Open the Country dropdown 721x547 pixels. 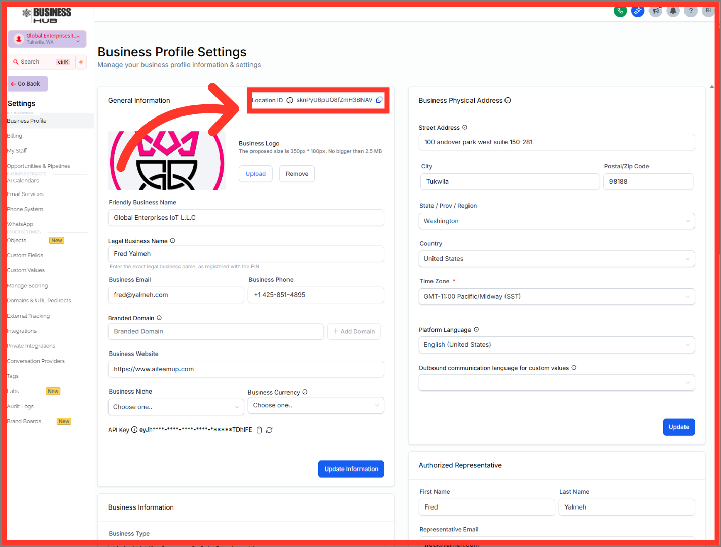coord(557,259)
